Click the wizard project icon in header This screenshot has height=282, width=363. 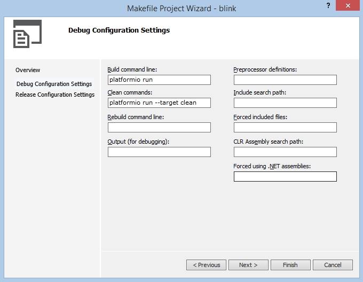point(27,34)
